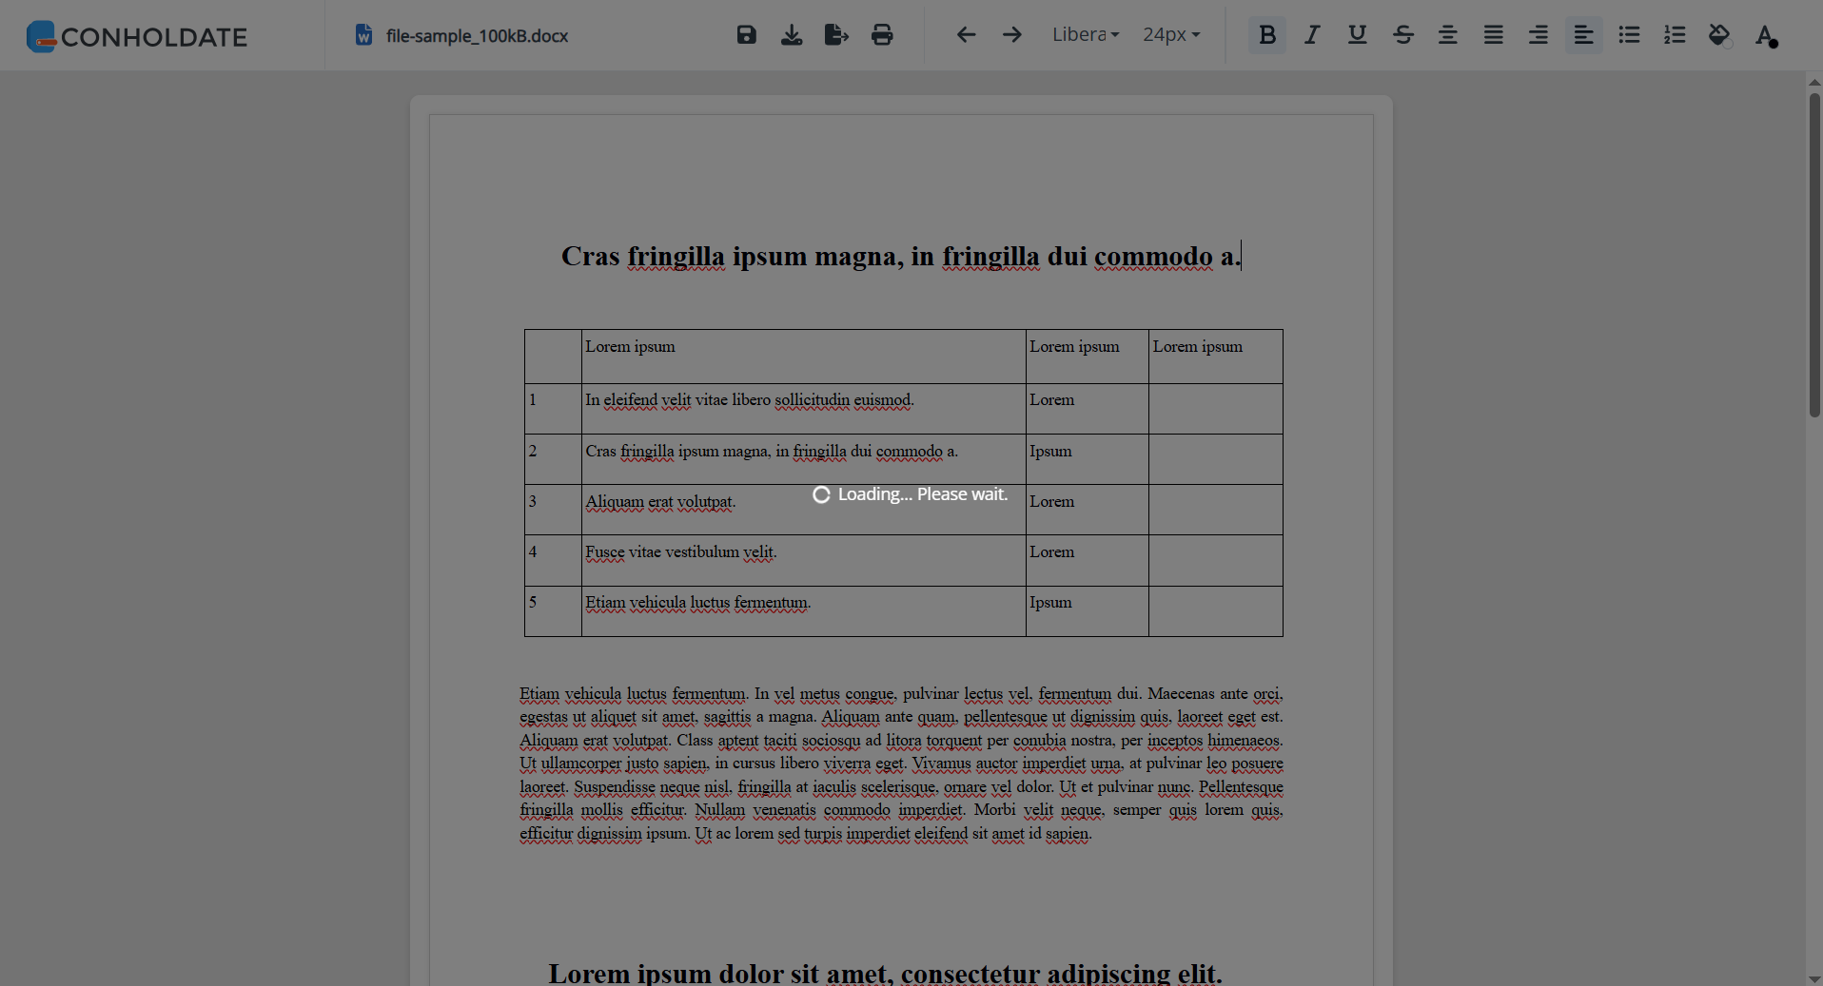Export the document with the export icon
Viewport: 1823px width, 986px height.
click(x=836, y=35)
